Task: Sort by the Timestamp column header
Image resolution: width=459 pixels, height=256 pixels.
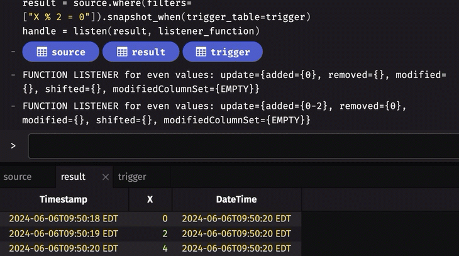Action: 64,199
